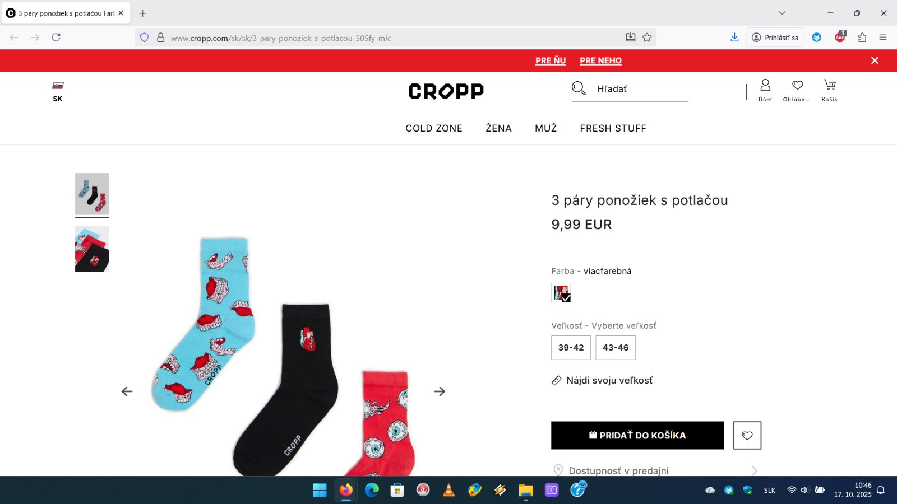
Task: Open the ŽENA menu
Action: [498, 128]
